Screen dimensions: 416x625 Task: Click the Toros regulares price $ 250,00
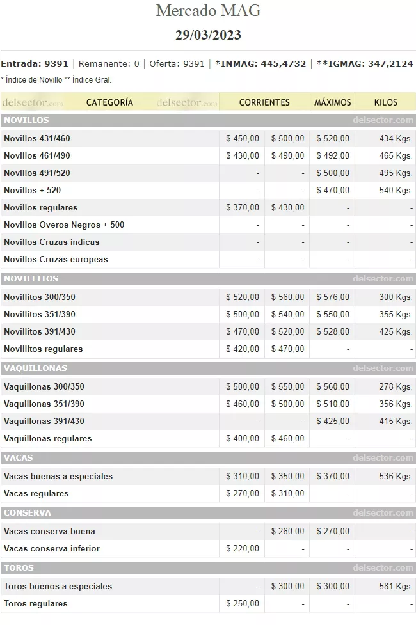pyautogui.click(x=243, y=603)
